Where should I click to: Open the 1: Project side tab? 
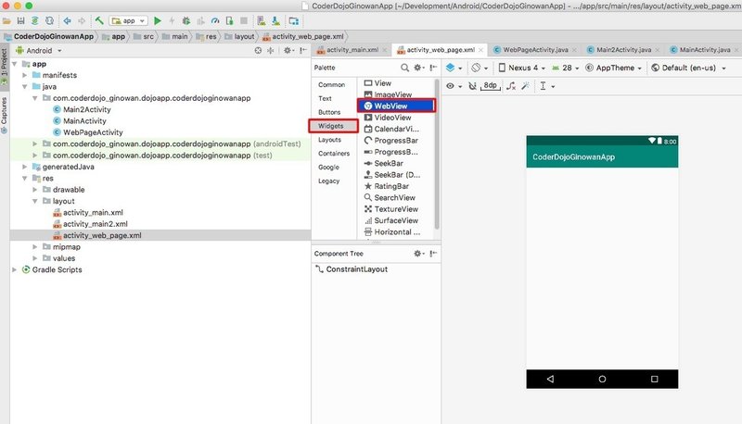(5, 66)
